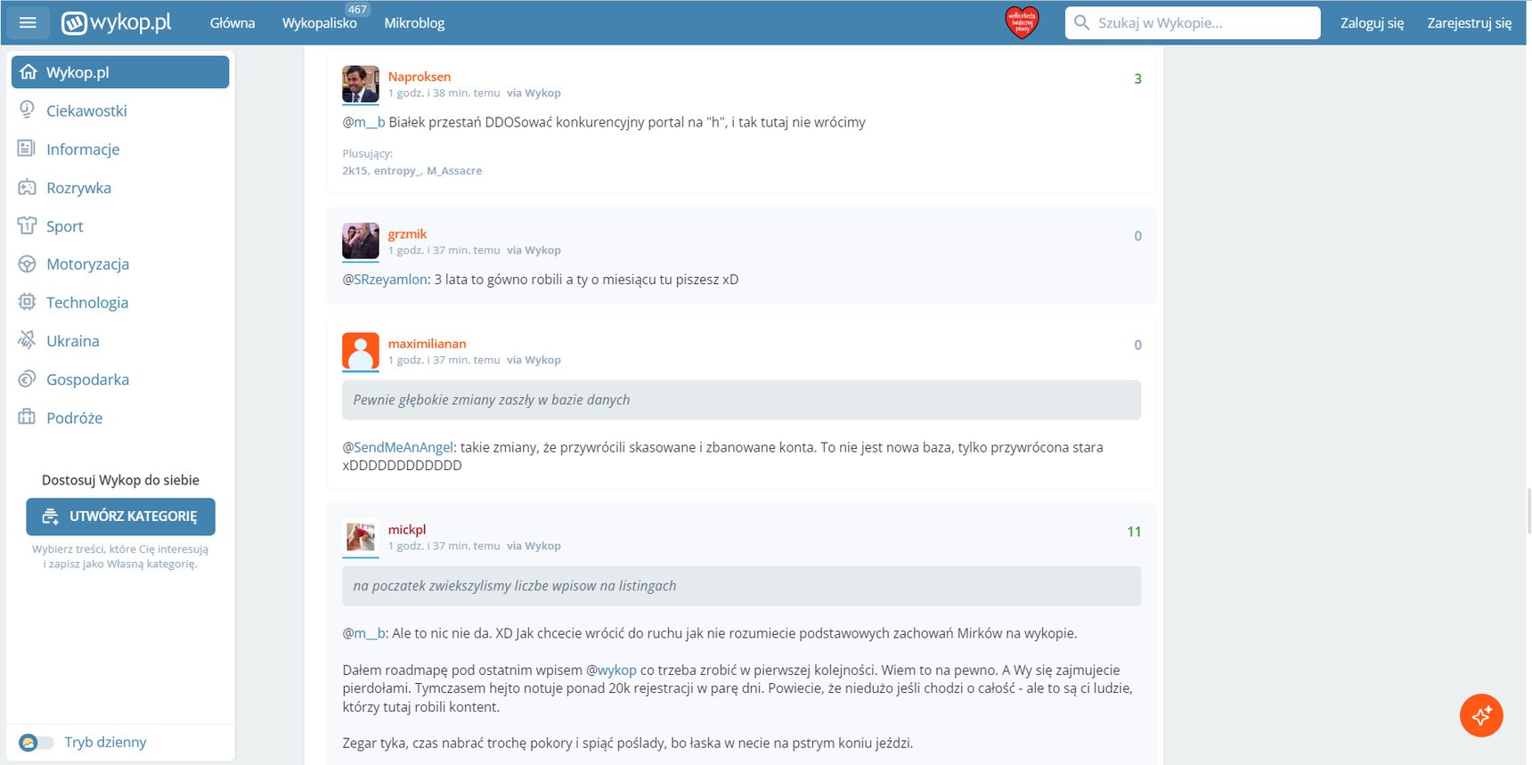Focus the Szukaj w Wykopie search field

point(1193,23)
